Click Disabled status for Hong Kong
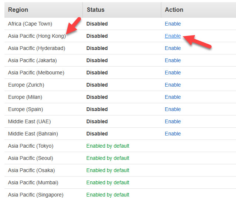Image resolution: width=236 pixels, height=198 pixels. coord(97,36)
